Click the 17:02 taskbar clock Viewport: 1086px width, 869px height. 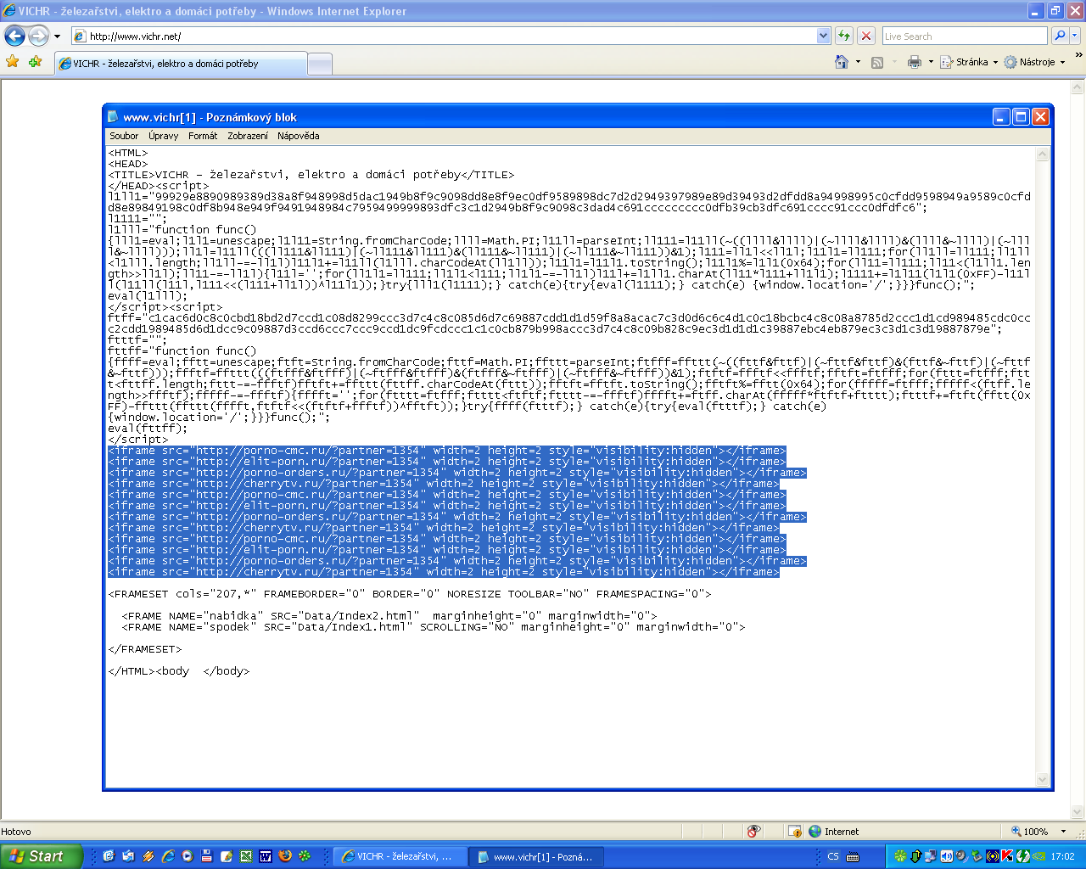point(1062,857)
